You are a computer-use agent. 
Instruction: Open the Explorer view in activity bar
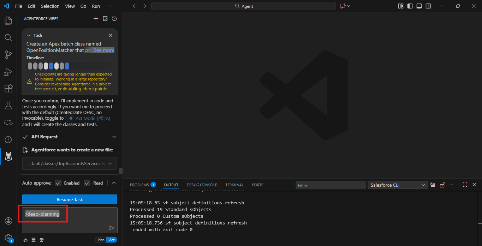[8, 21]
